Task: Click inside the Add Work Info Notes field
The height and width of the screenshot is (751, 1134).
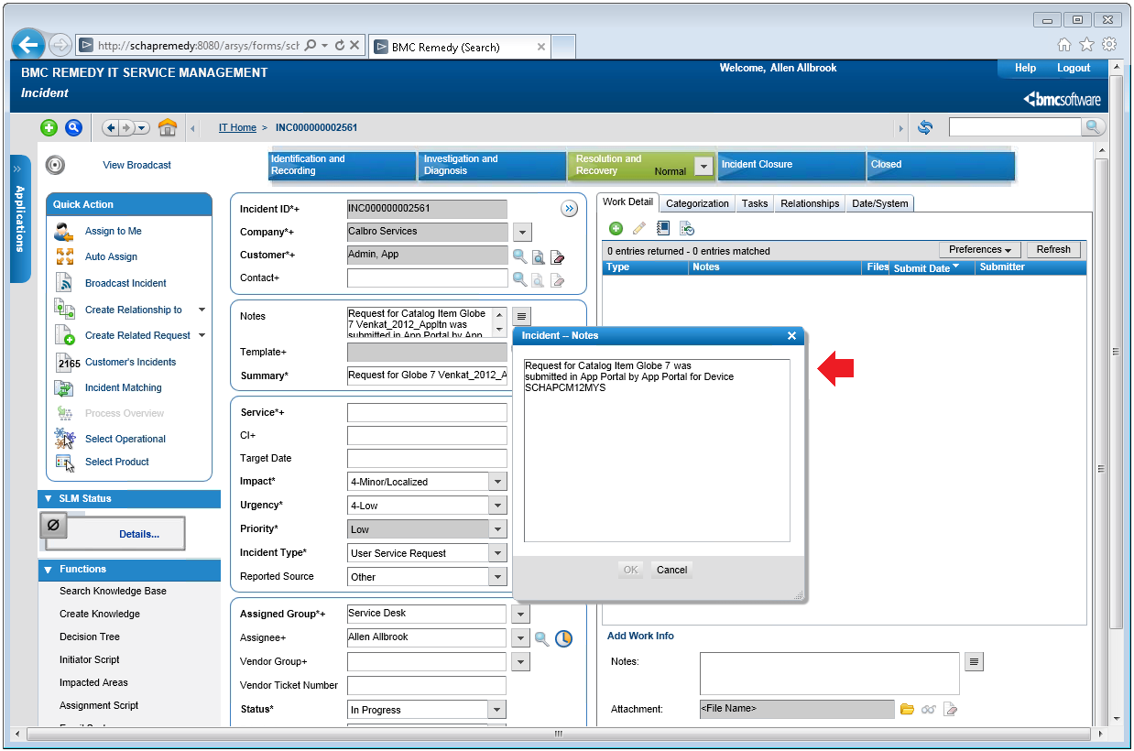Action: pyautogui.click(x=828, y=672)
